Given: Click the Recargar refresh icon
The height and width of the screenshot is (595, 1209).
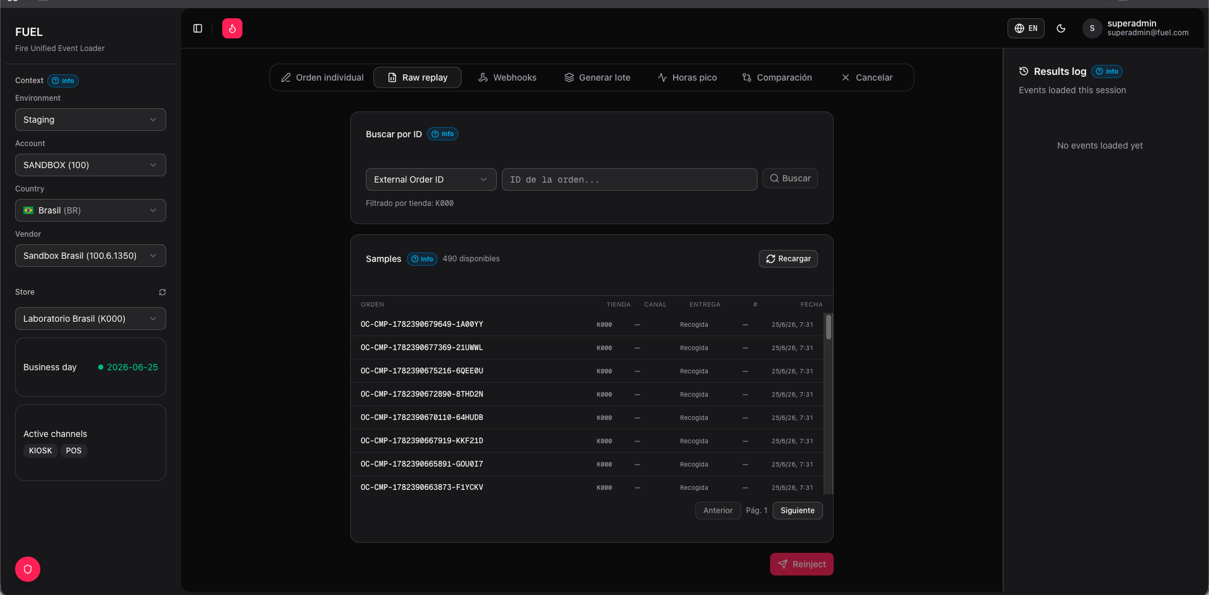Looking at the screenshot, I should [x=771, y=259].
